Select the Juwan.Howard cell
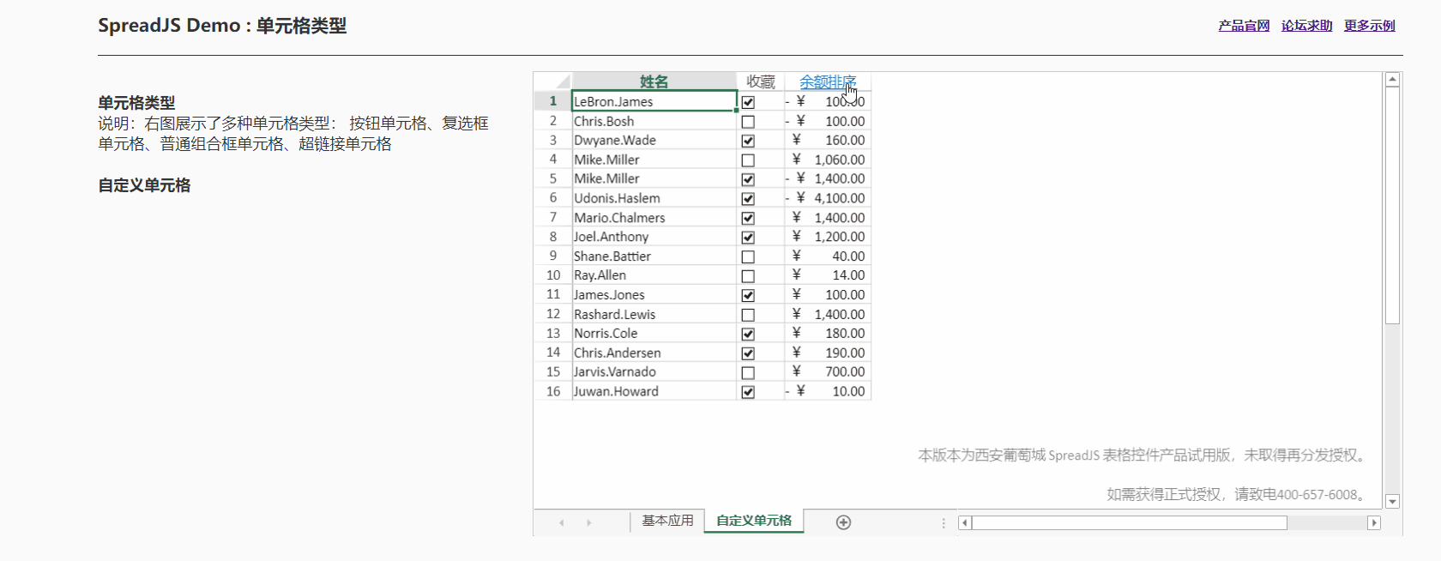 [654, 391]
